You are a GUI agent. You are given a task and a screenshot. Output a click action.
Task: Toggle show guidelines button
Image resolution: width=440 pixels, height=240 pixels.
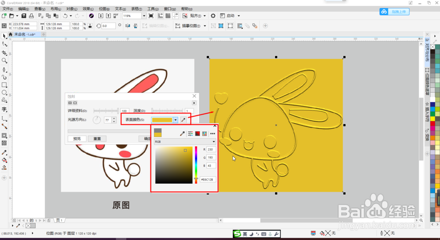(176, 16)
